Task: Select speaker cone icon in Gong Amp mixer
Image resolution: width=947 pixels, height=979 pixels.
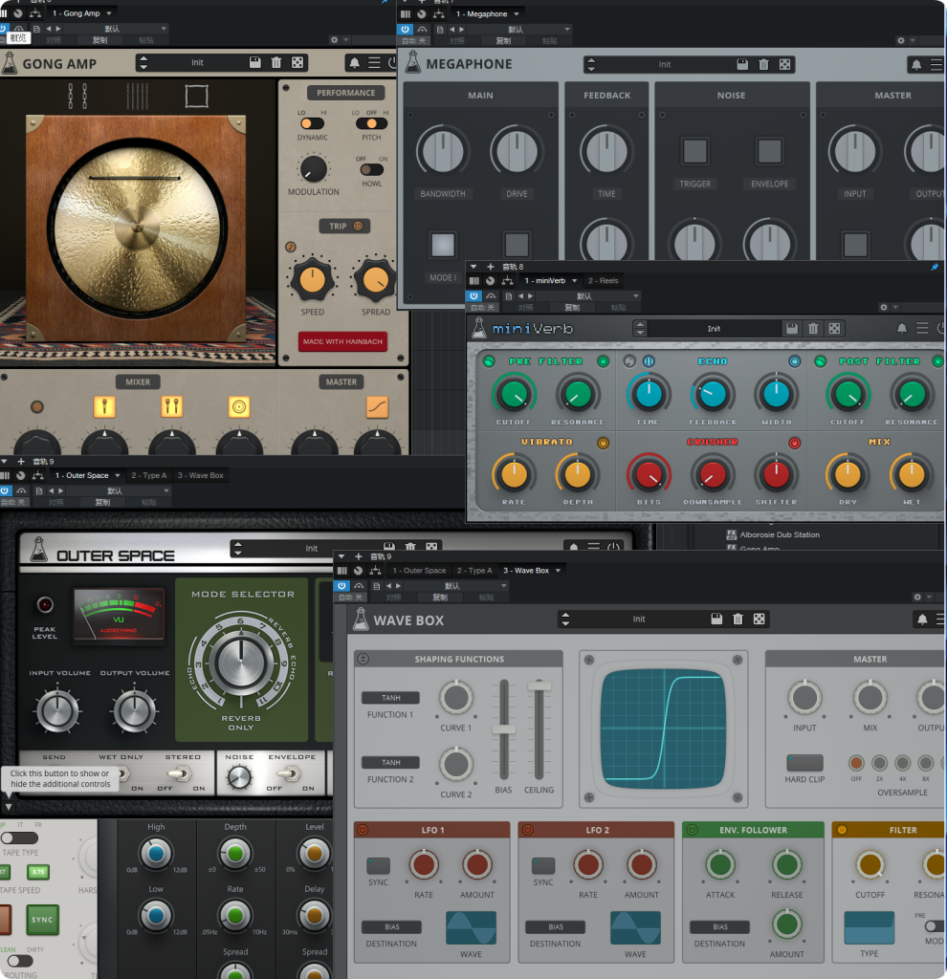Action: click(238, 406)
